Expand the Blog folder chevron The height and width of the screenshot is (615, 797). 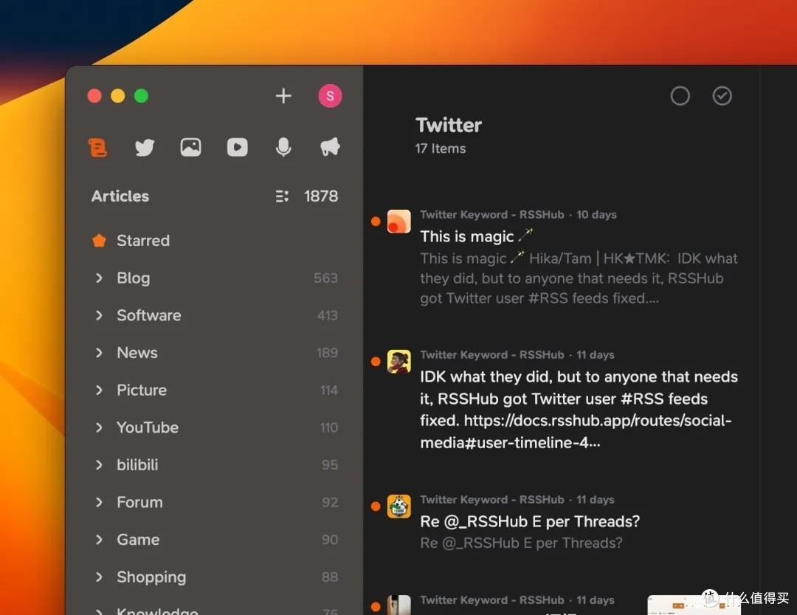99,278
